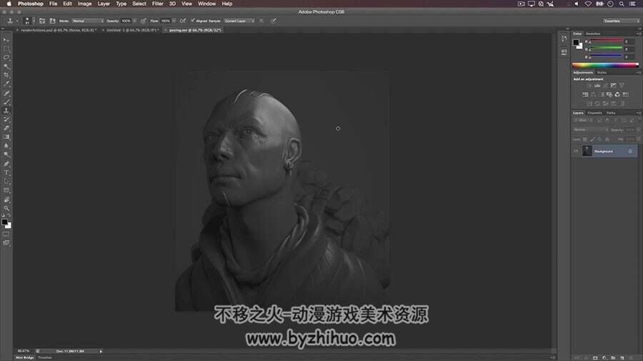Open the History panel icon
Image resolution: width=643 pixels, height=361 pixels.
(x=564, y=39)
